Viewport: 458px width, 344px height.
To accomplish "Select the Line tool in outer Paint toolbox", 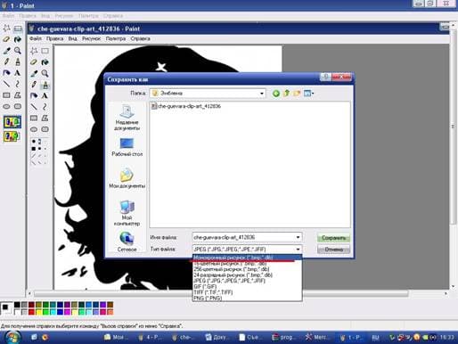I will pyautogui.click(x=6, y=84).
